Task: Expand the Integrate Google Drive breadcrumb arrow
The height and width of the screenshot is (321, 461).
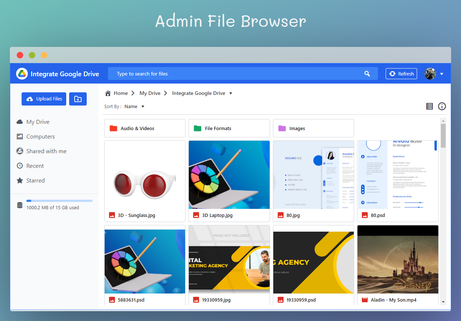Action: [x=230, y=93]
